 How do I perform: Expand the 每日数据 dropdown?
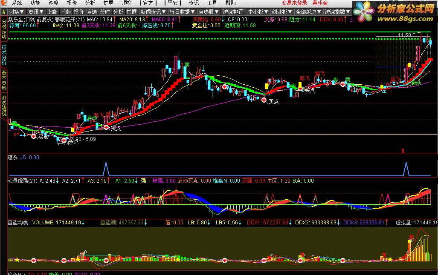[x=182, y=12]
